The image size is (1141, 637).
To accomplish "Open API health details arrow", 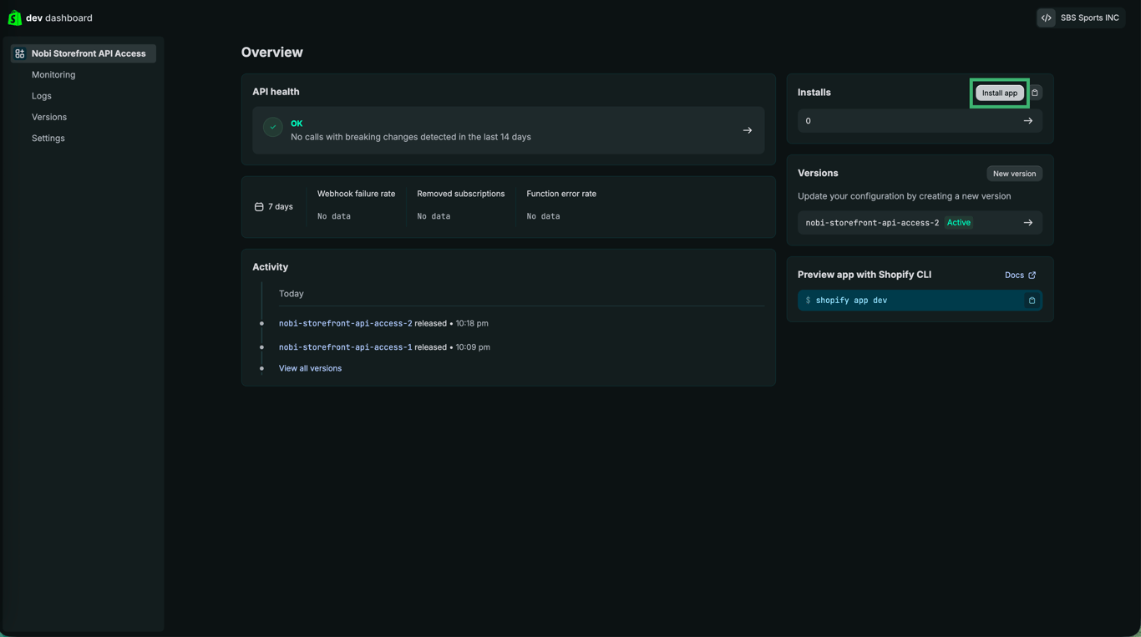I will pos(748,130).
